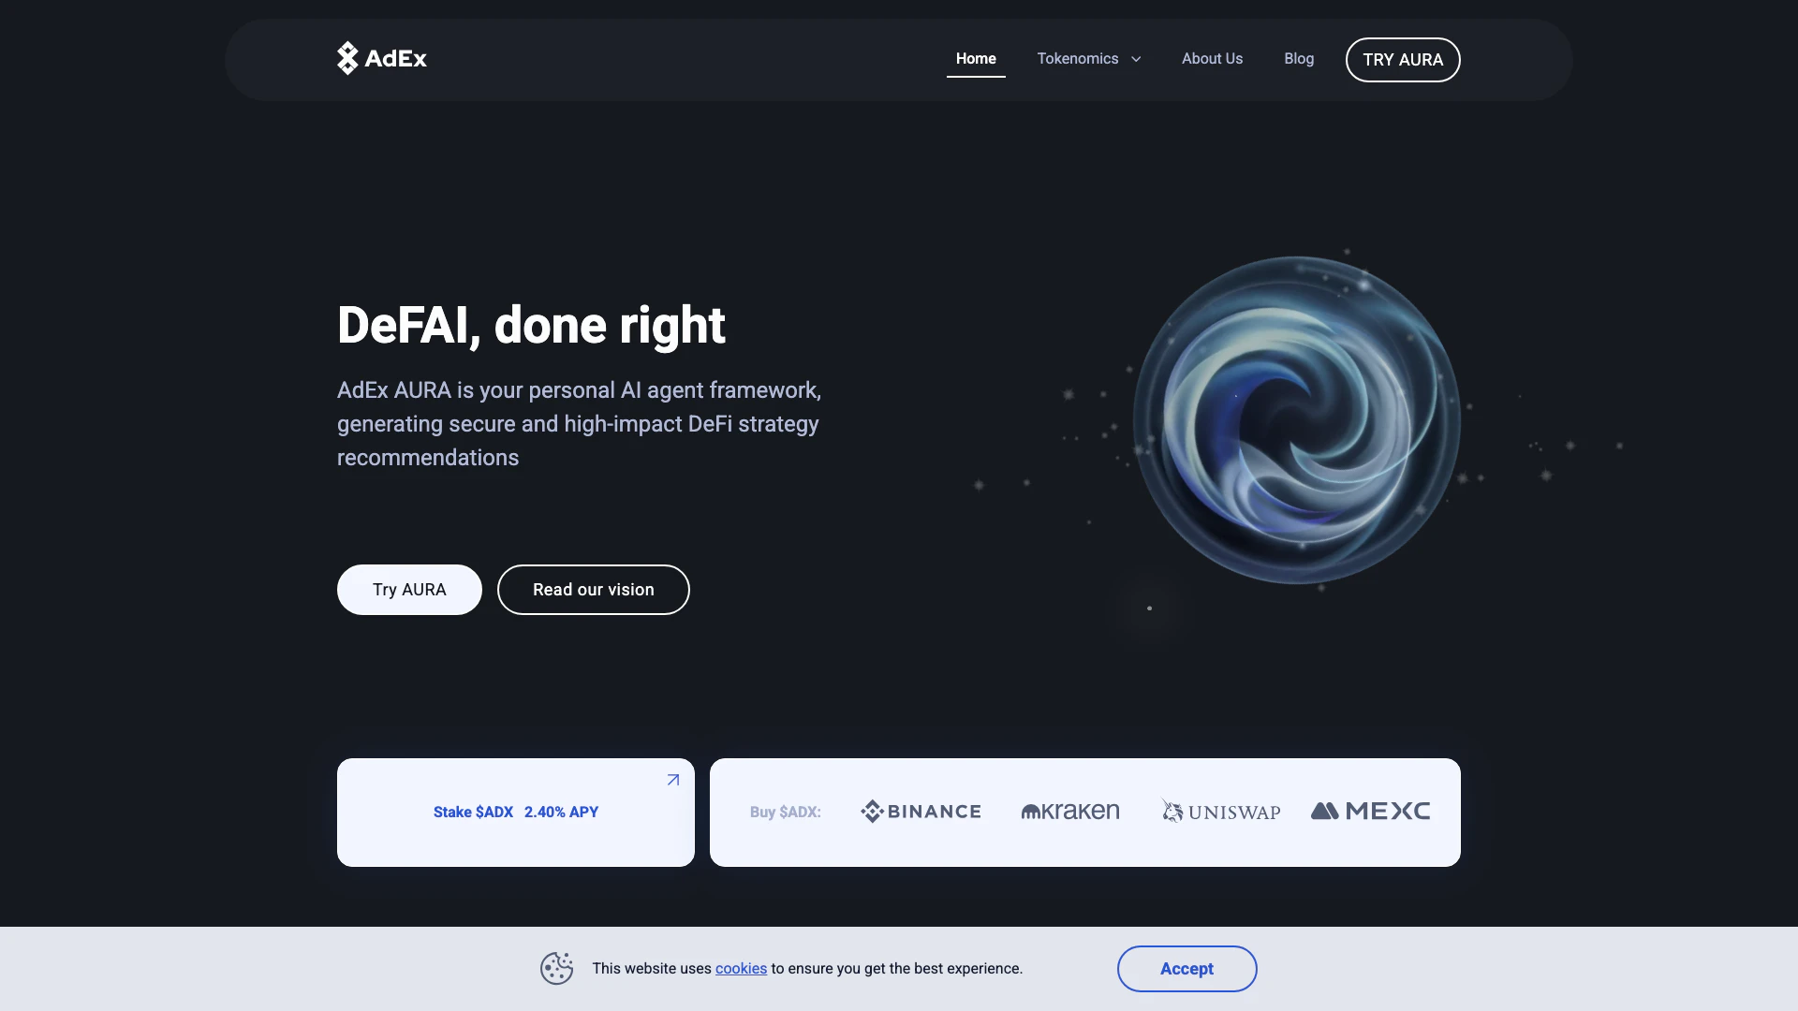Open the Tokenomics menu item
The image size is (1798, 1011).
1077,59
